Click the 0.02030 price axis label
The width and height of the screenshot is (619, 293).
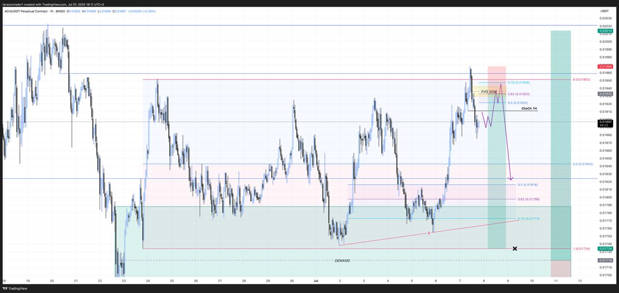[x=606, y=18]
